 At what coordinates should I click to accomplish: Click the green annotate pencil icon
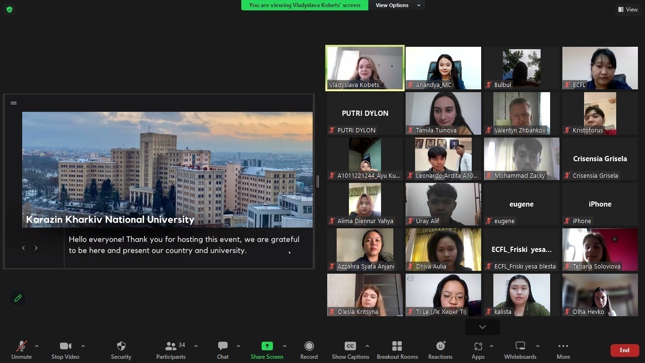(18, 298)
